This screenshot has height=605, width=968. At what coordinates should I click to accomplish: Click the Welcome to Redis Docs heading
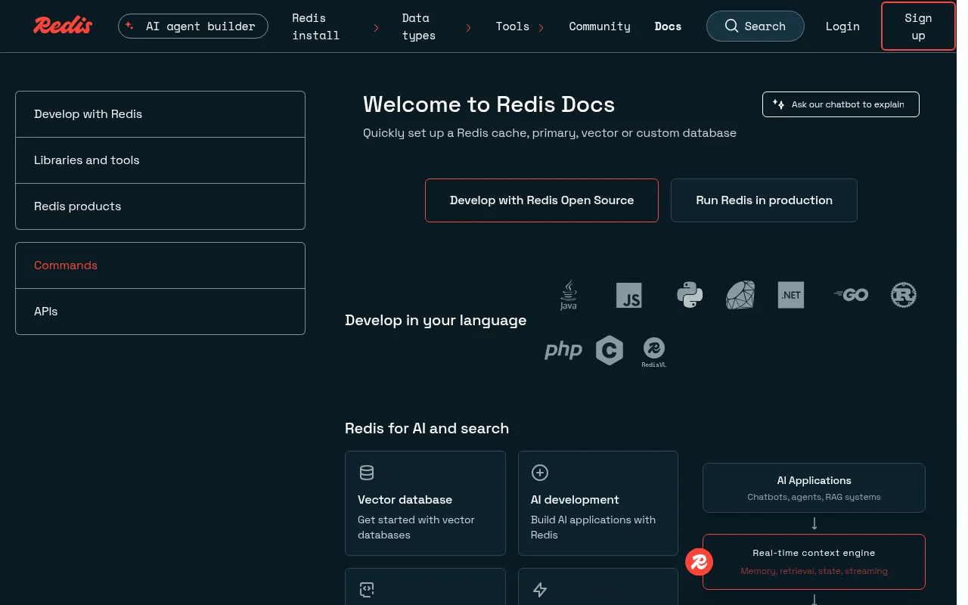click(489, 104)
